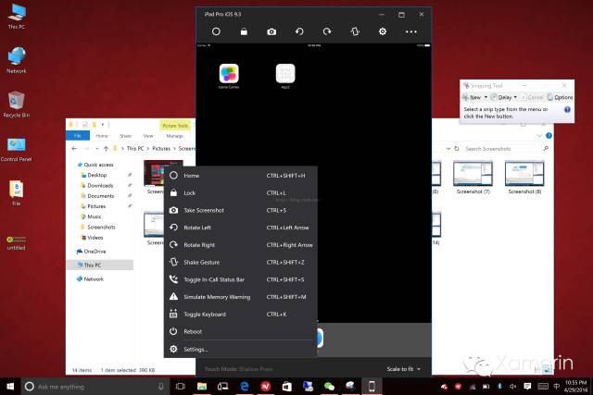Click the Rotate Left icon in simulator toolbar
The height and width of the screenshot is (395, 593).
299,31
